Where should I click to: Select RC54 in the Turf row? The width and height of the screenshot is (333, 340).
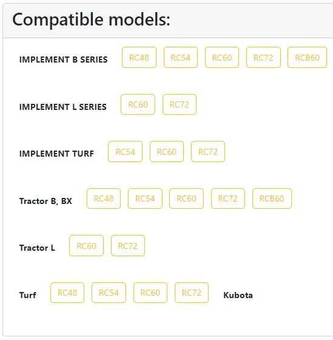point(109,293)
